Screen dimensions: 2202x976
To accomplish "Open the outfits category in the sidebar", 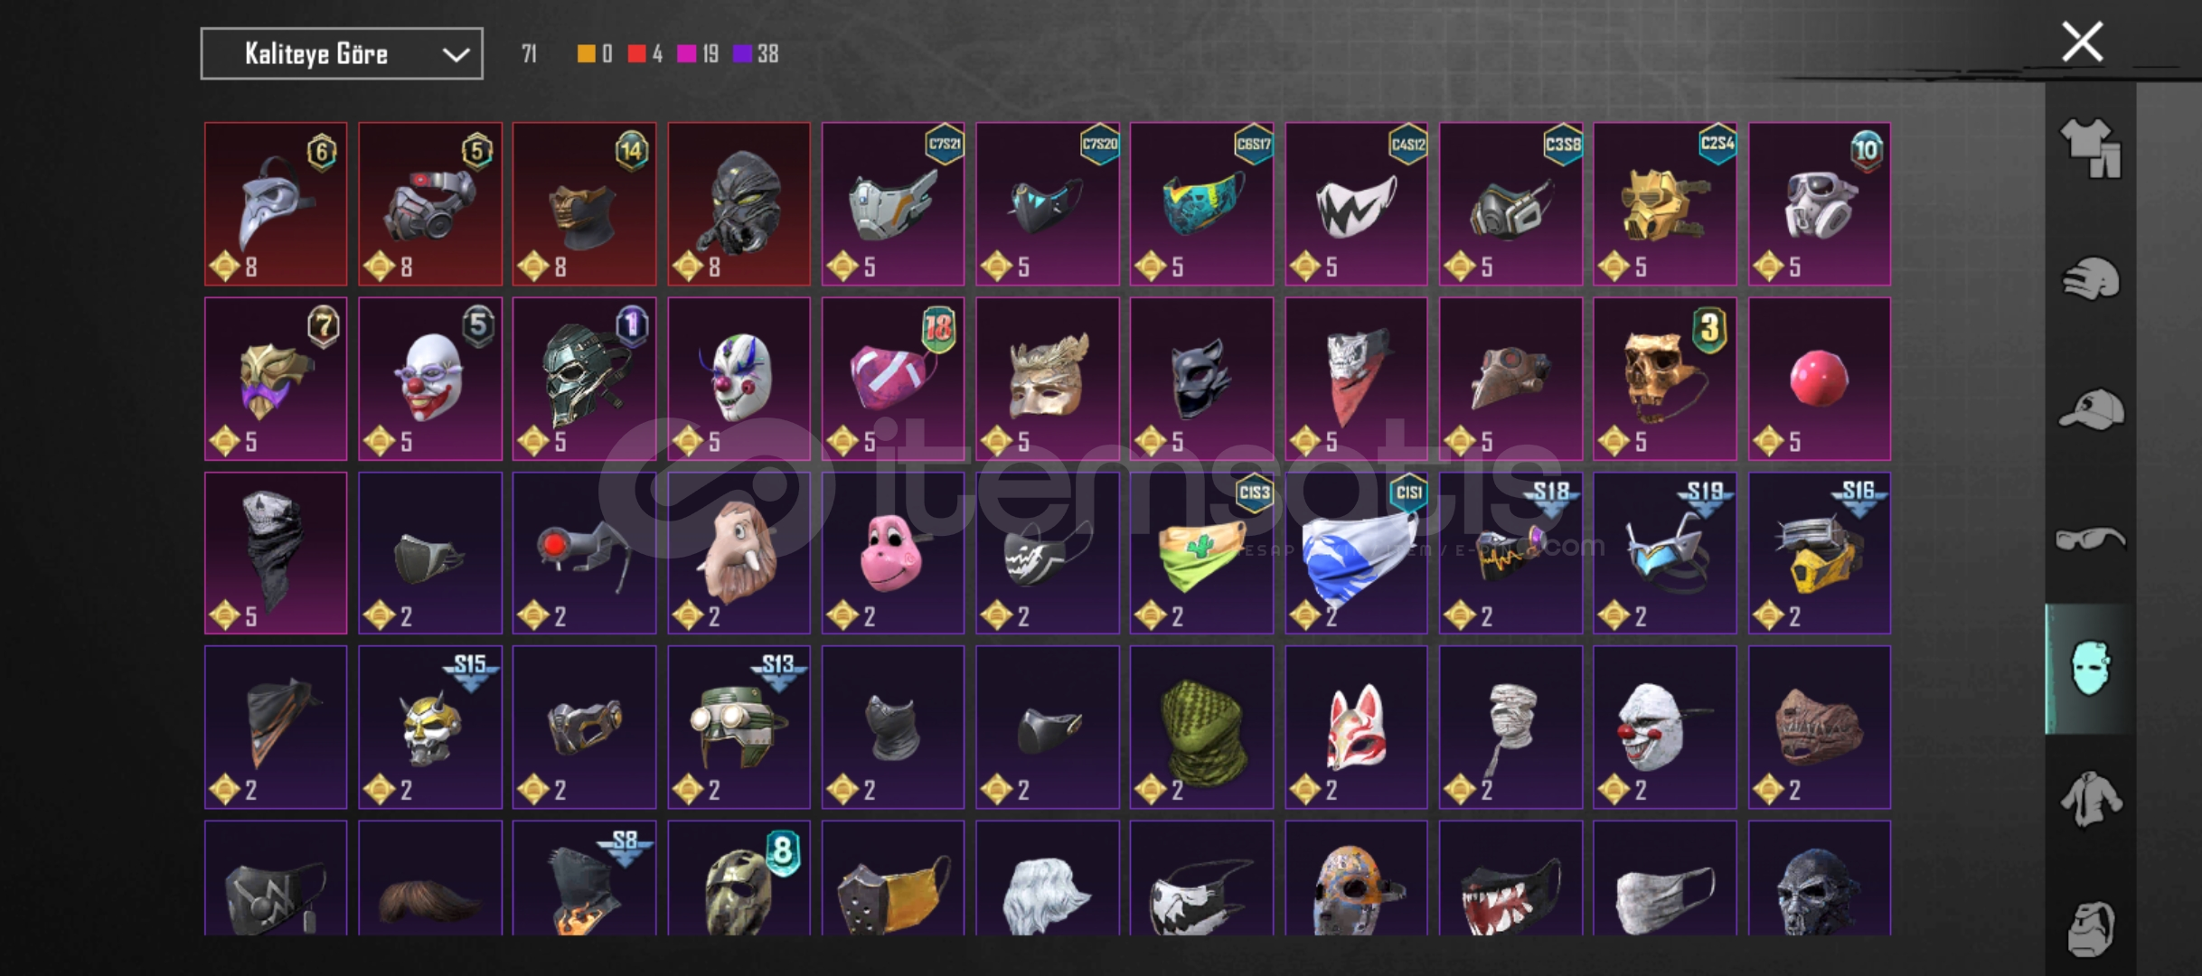I will [2090, 147].
